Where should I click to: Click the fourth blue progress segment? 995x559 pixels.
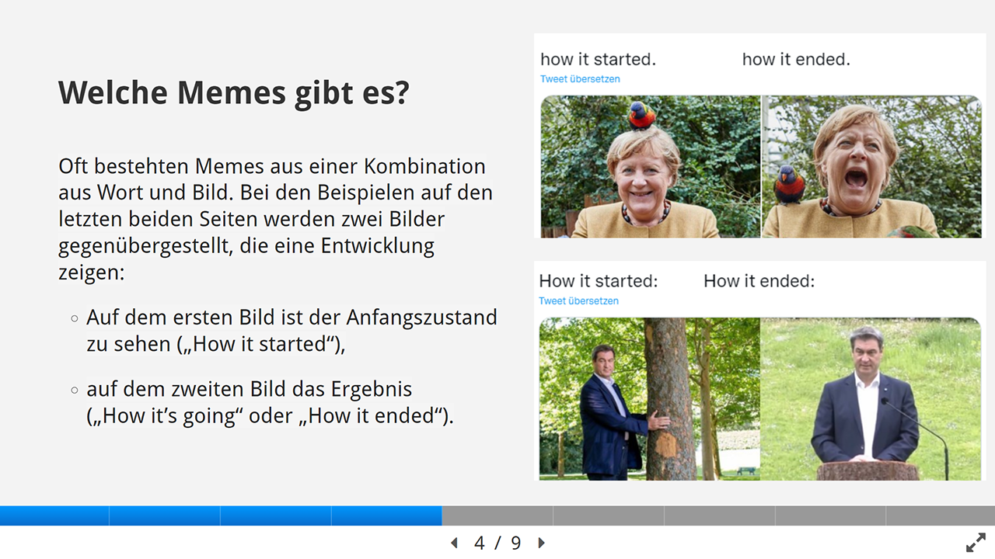[387, 516]
